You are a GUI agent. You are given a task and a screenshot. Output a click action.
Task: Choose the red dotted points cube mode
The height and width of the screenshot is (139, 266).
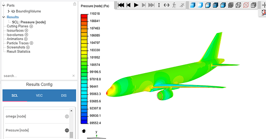pos(246,5)
